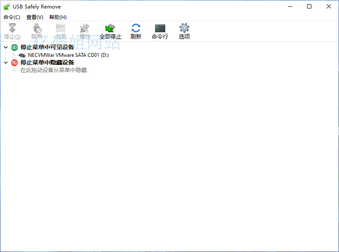
Task: Click the USB Safely Remove title bar app icon
Action: [x=7, y=6]
